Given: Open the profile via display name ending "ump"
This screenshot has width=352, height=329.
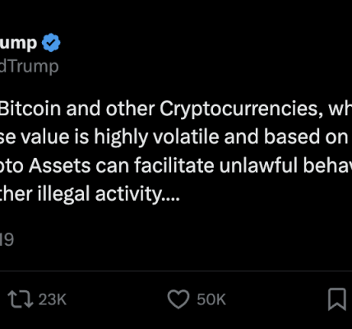Looking at the screenshot, I should (18, 44).
